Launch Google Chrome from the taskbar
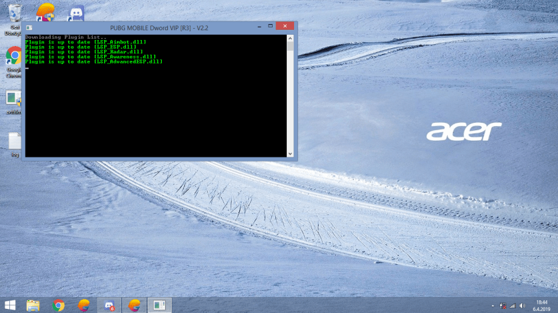 (58, 305)
